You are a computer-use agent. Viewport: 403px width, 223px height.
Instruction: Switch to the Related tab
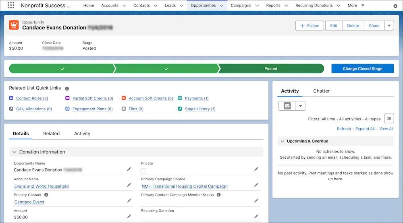click(x=52, y=134)
